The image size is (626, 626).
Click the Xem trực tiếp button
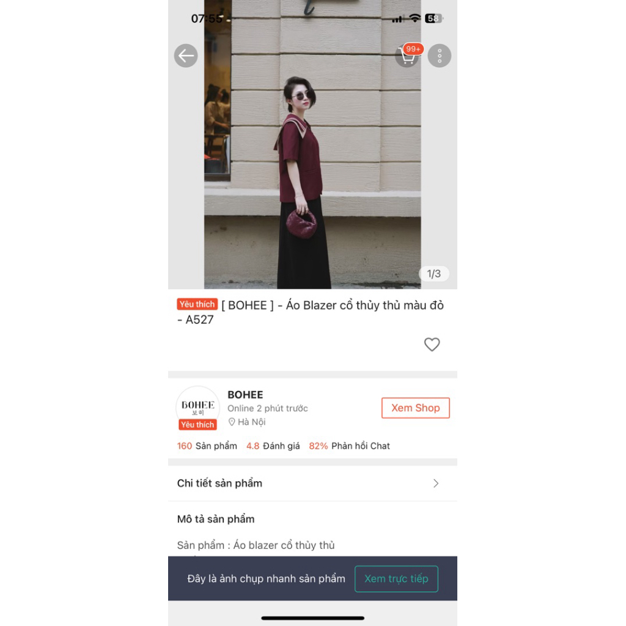tap(396, 578)
